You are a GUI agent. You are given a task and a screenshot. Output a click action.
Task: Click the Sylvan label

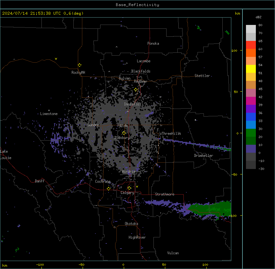pos(124,78)
